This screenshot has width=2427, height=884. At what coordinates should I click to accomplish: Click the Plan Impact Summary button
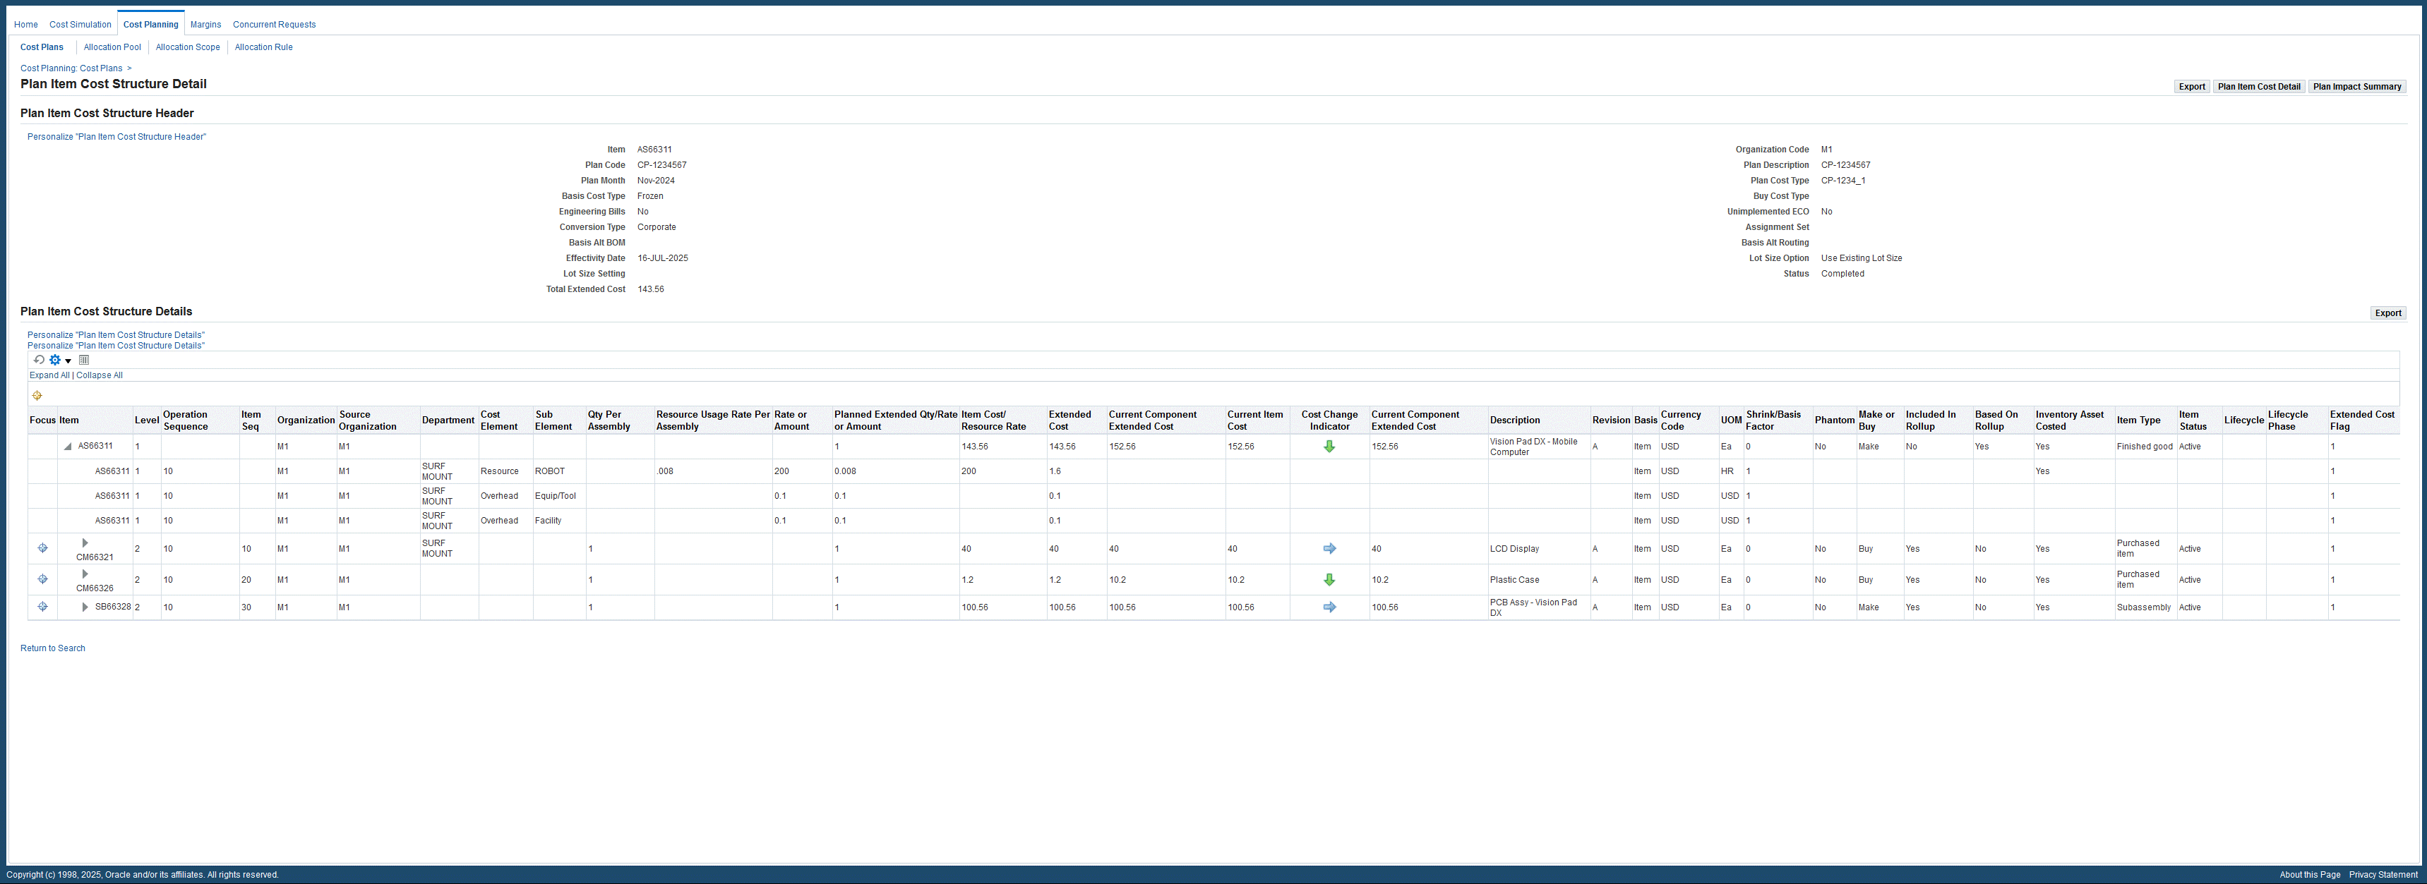pyautogui.click(x=2356, y=87)
